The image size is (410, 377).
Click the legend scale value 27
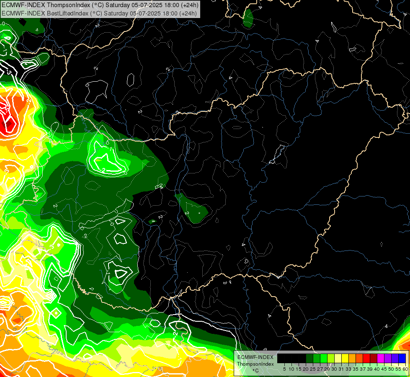[x=320, y=369]
